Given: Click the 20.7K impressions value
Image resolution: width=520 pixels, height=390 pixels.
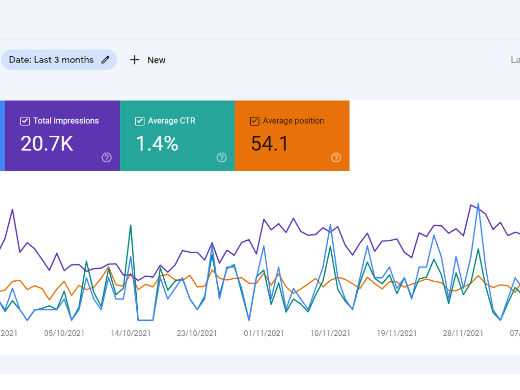Looking at the screenshot, I should (x=47, y=144).
